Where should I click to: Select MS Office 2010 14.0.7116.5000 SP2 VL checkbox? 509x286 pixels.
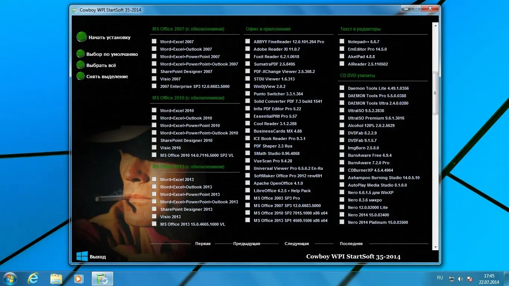[x=154, y=155]
